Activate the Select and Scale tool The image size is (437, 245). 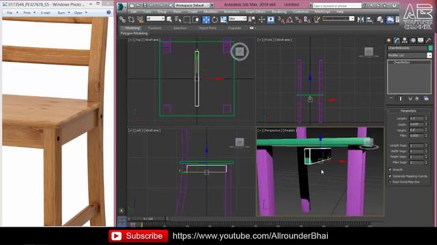223,20
